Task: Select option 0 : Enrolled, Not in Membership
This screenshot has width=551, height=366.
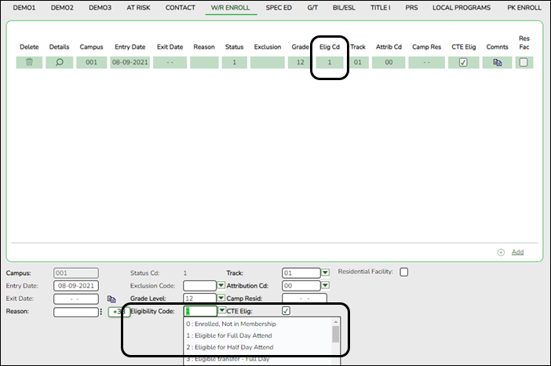Action: [x=231, y=324]
